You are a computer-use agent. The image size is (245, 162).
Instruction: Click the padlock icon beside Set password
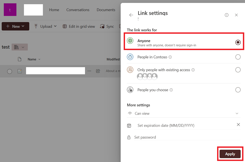[129, 137]
